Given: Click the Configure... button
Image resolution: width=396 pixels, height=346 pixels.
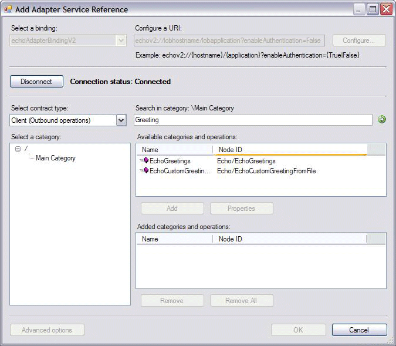Looking at the screenshot, I should tap(359, 41).
